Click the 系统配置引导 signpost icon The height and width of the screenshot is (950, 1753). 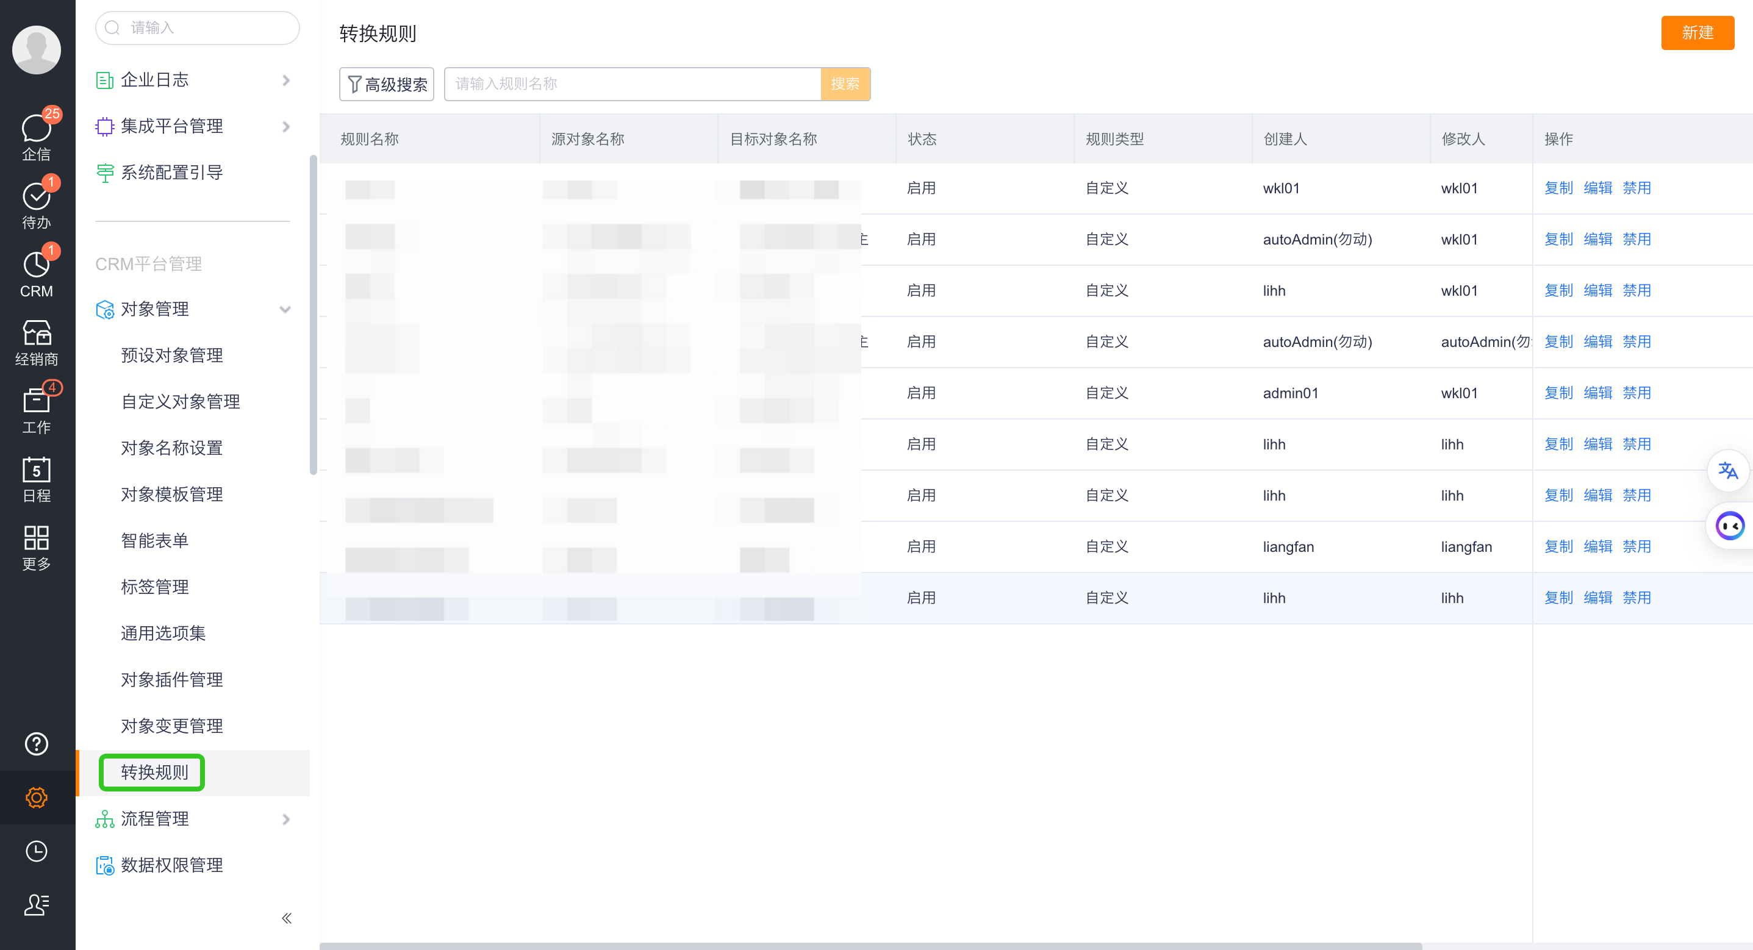point(104,173)
